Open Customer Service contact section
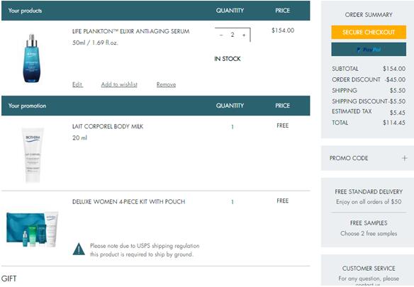 pos(369,269)
